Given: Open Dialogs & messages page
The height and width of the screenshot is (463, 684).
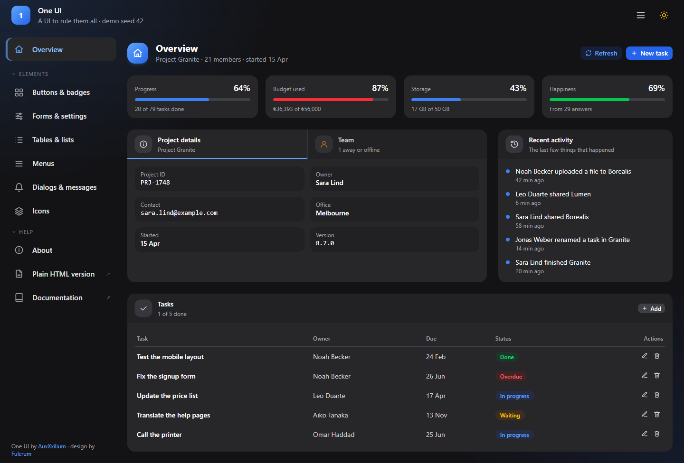Looking at the screenshot, I should tap(61, 187).
